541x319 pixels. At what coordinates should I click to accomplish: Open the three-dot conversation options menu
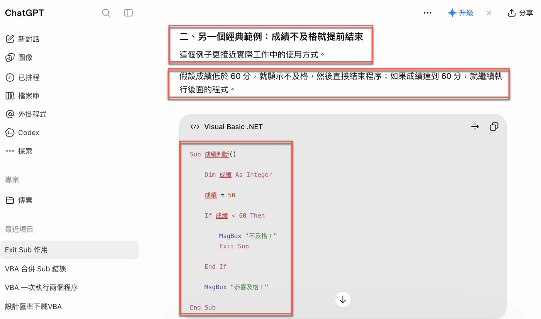point(427,13)
